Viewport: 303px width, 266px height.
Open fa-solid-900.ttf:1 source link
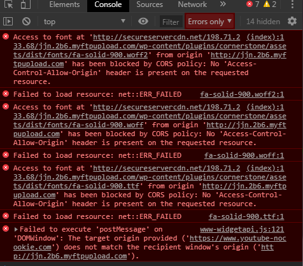pyautogui.click(x=246, y=216)
